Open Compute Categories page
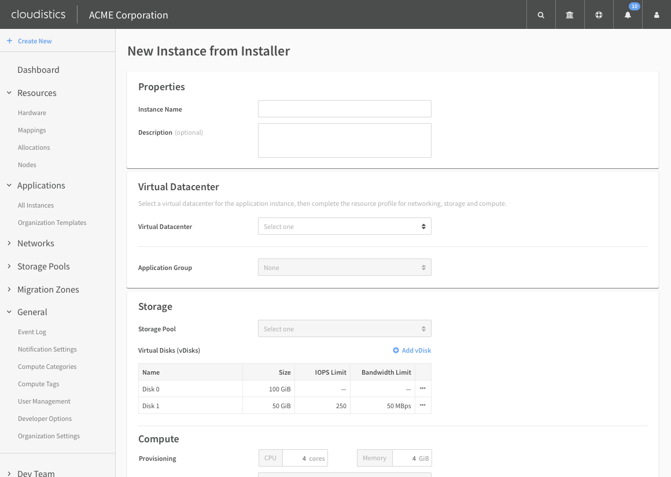Viewport: 671px width, 477px height. 47,367
